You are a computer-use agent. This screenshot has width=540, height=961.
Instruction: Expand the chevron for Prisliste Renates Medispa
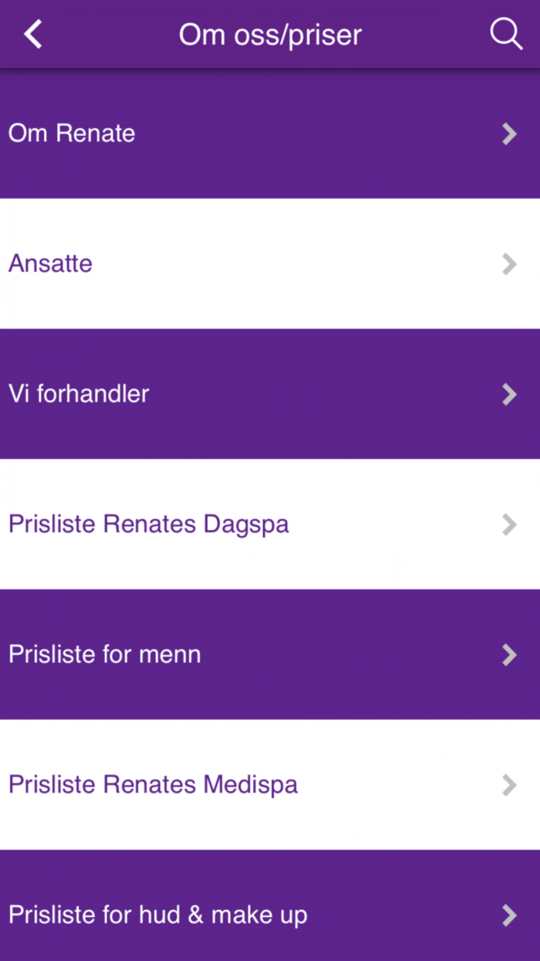[x=510, y=785]
